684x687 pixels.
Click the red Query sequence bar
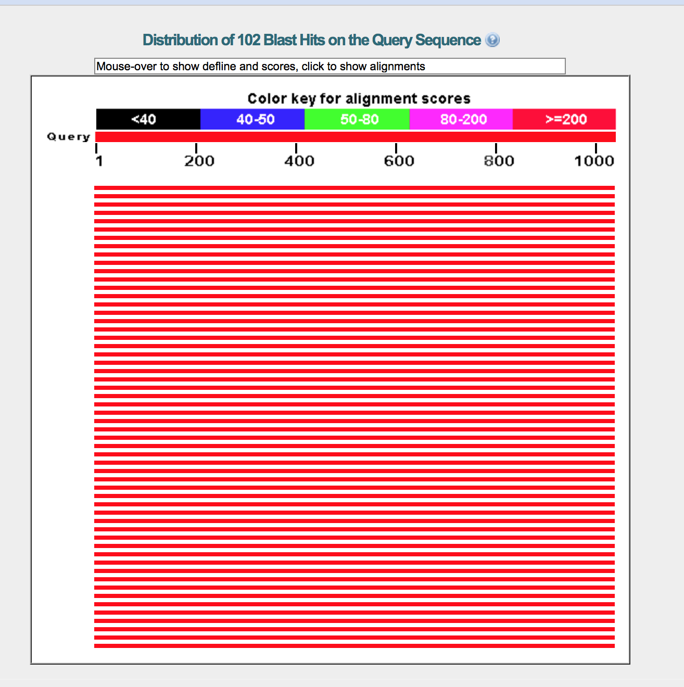click(x=355, y=137)
